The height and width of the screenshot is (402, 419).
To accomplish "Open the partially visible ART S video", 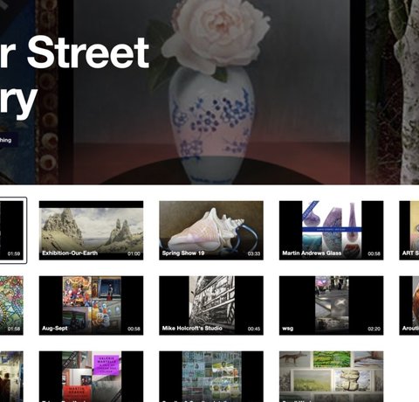I will pos(409,230).
